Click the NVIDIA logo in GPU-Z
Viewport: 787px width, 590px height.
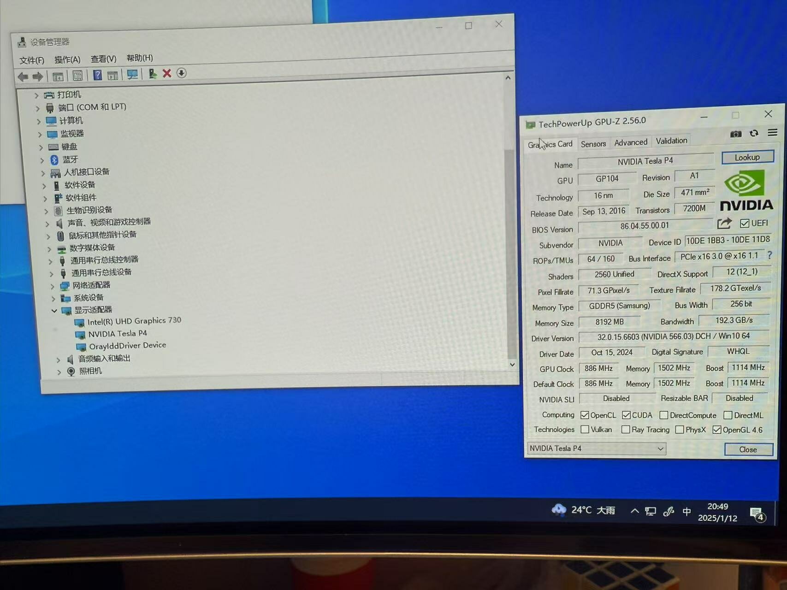[746, 190]
